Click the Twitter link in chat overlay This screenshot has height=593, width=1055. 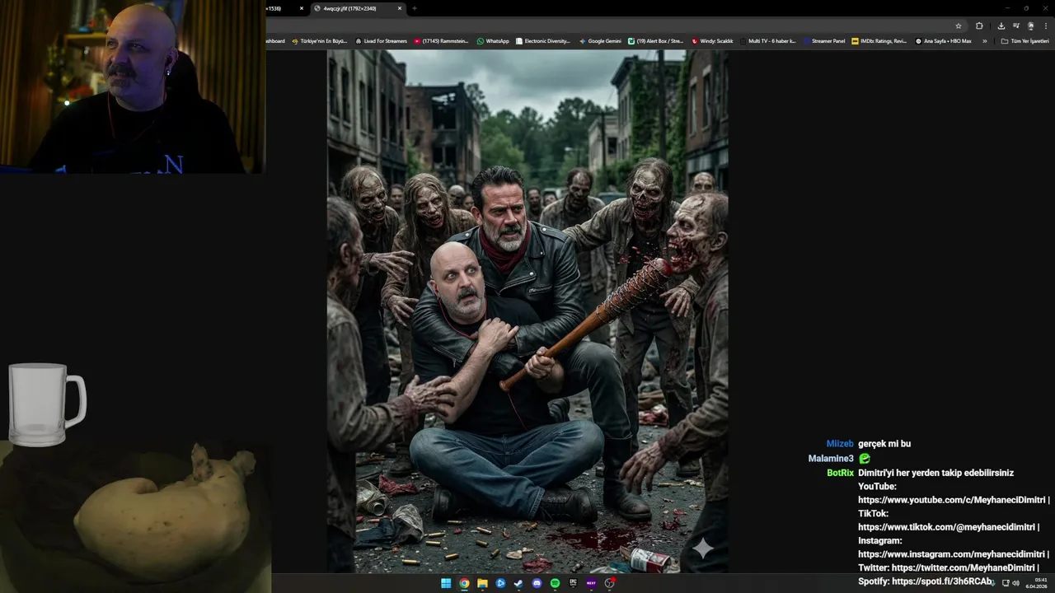tap(963, 567)
